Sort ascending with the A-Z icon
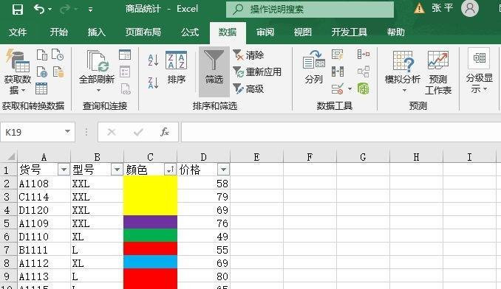 click(154, 60)
